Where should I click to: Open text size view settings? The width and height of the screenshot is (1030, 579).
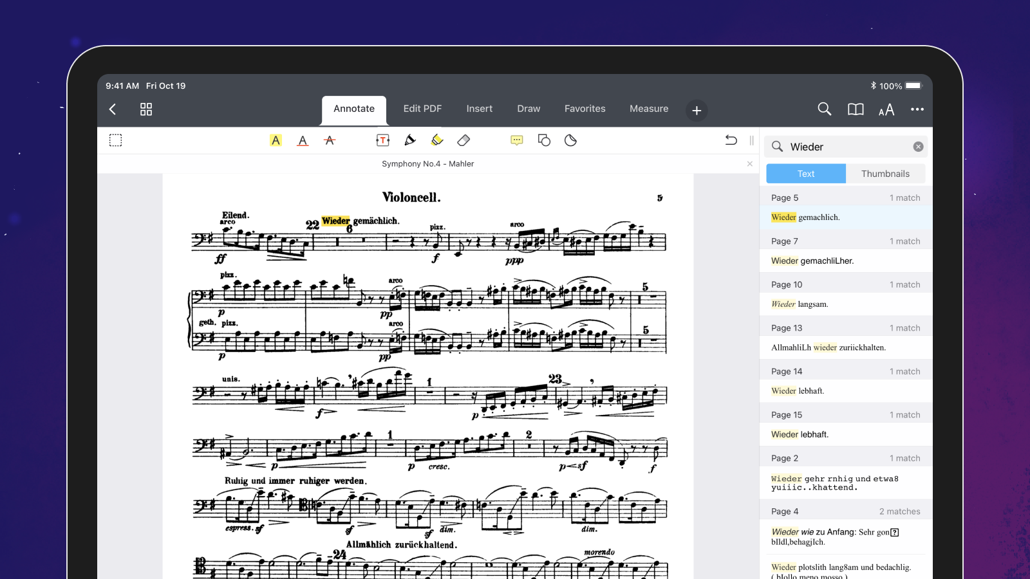[886, 110]
